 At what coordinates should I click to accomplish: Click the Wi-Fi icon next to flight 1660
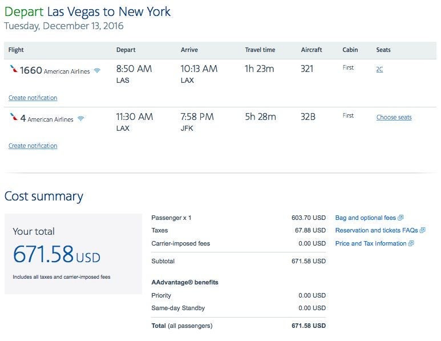[98, 71]
